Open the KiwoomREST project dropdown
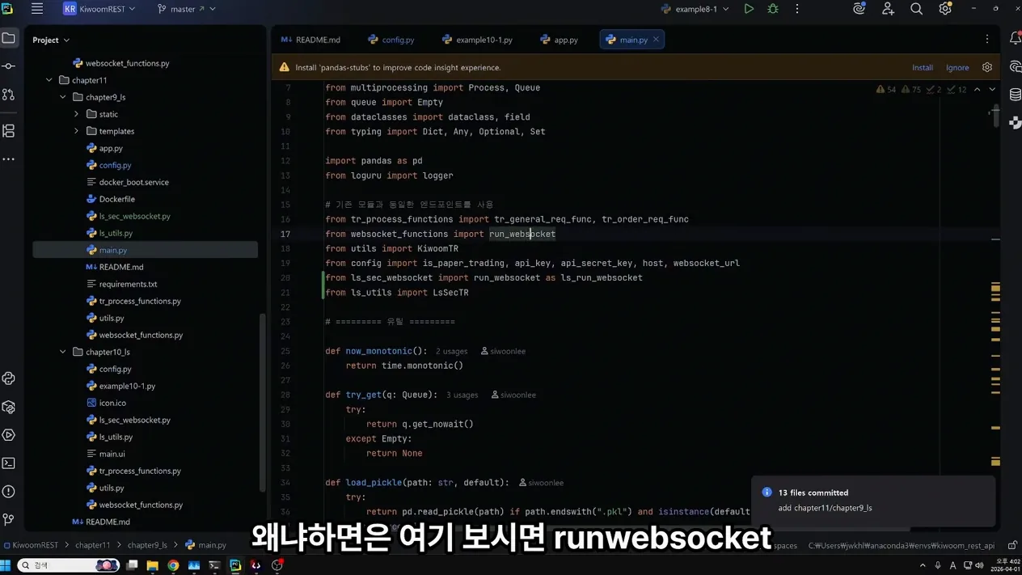Viewport: 1022px width, 575px height. pos(99,9)
